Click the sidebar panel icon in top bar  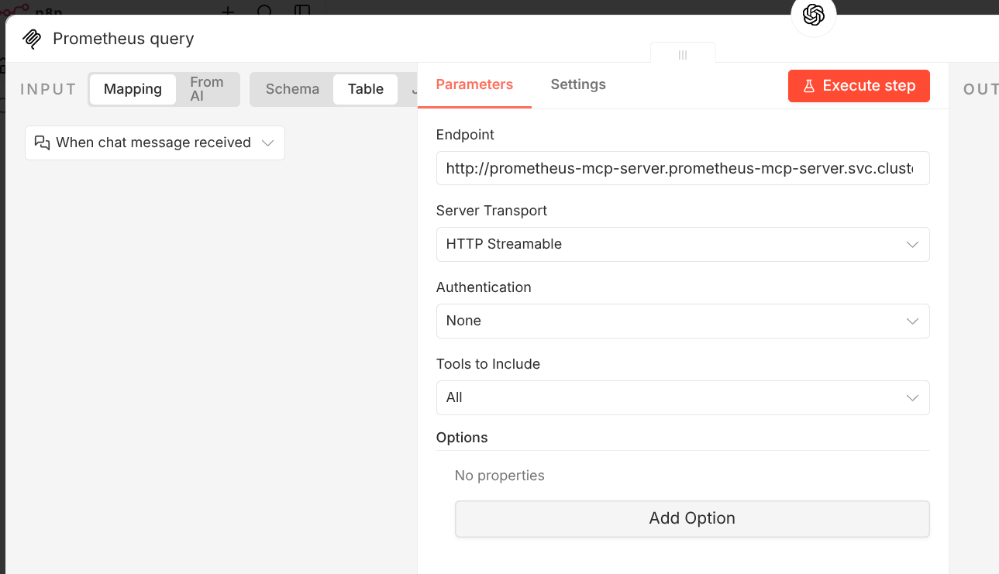pos(302,11)
